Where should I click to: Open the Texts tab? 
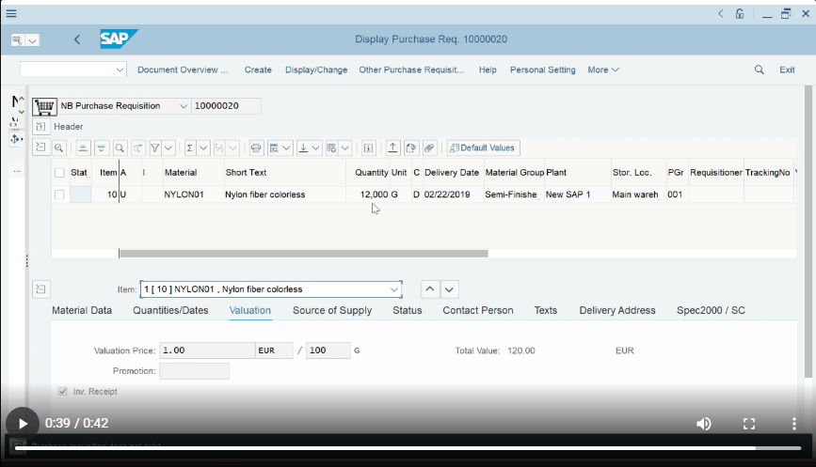coord(545,310)
